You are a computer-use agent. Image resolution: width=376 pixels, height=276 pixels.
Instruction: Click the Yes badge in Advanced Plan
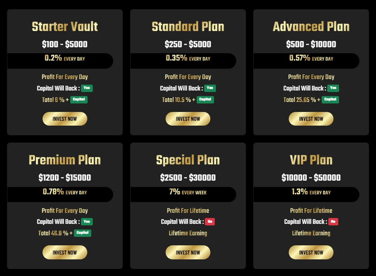click(333, 88)
